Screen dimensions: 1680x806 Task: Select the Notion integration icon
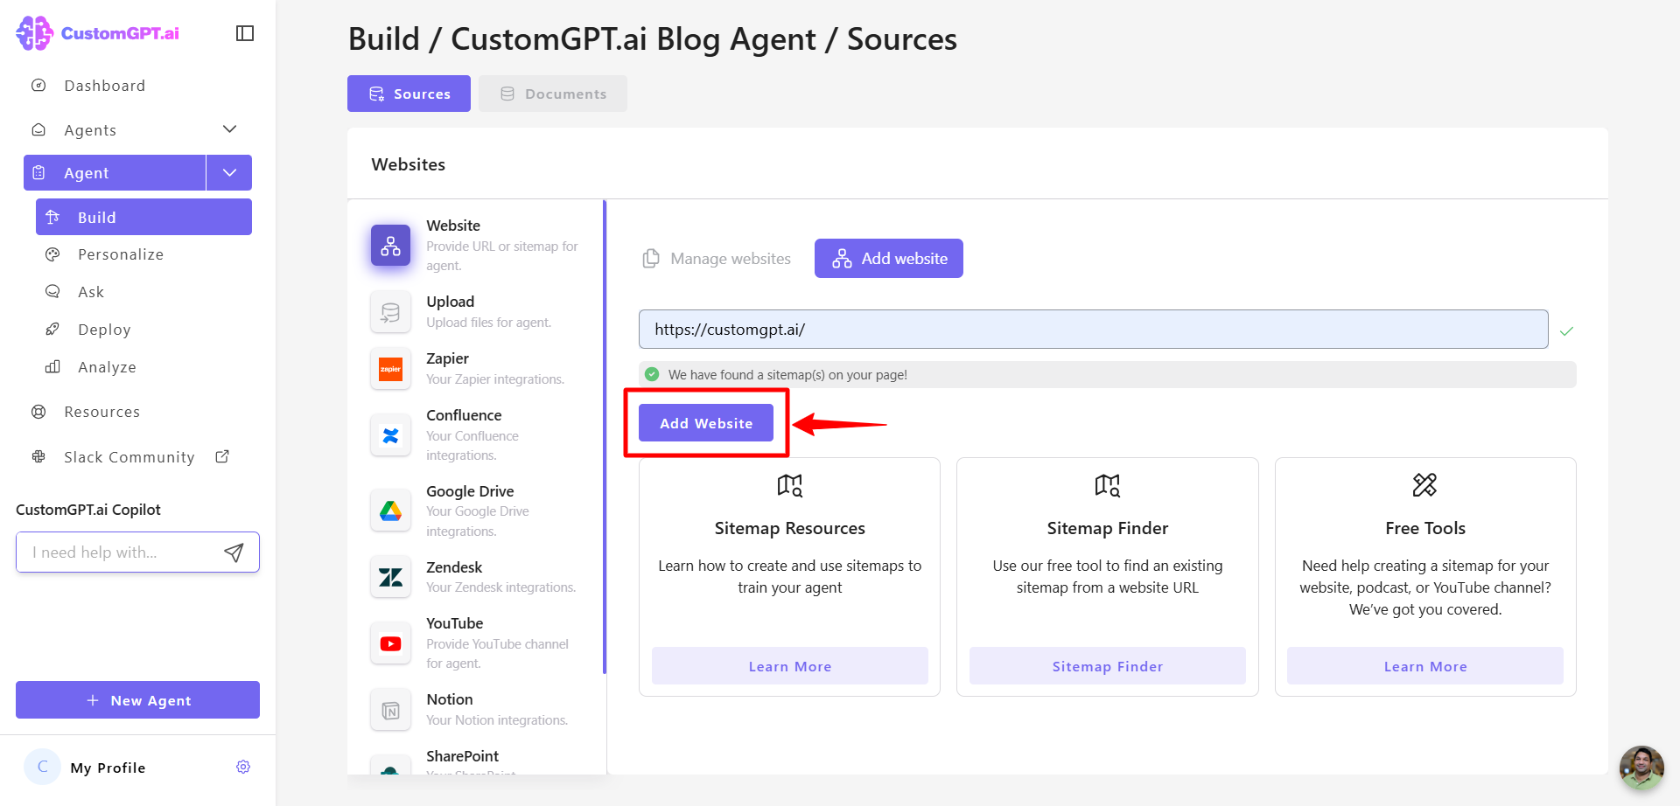pyautogui.click(x=390, y=710)
